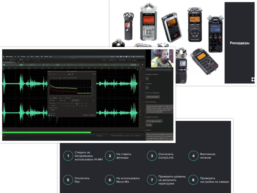Click the number 4 circle for phantom power
This screenshot has height=193, width=257.
pyautogui.click(x=193, y=156)
